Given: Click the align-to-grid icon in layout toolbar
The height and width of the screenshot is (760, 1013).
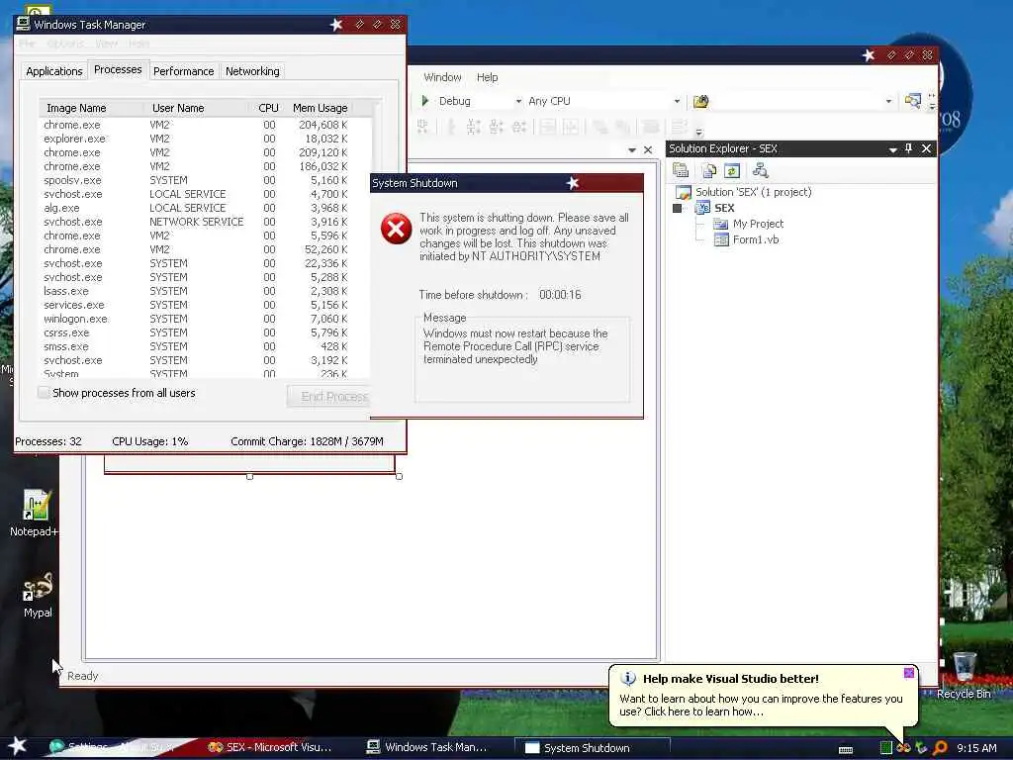Looking at the screenshot, I should pos(422,127).
